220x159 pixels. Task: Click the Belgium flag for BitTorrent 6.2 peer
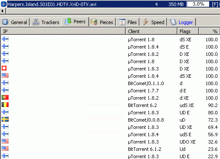(x=5, y=104)
